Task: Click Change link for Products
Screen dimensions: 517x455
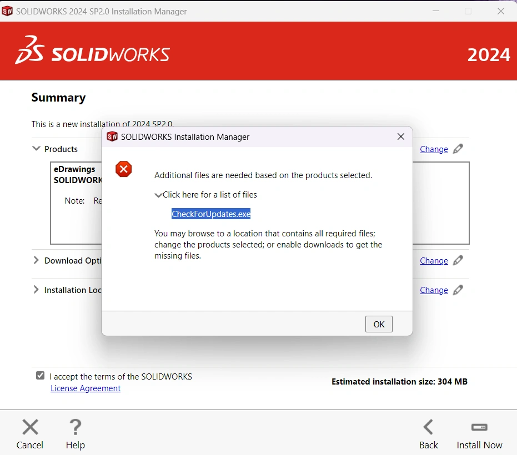Action: click(434, 149)
